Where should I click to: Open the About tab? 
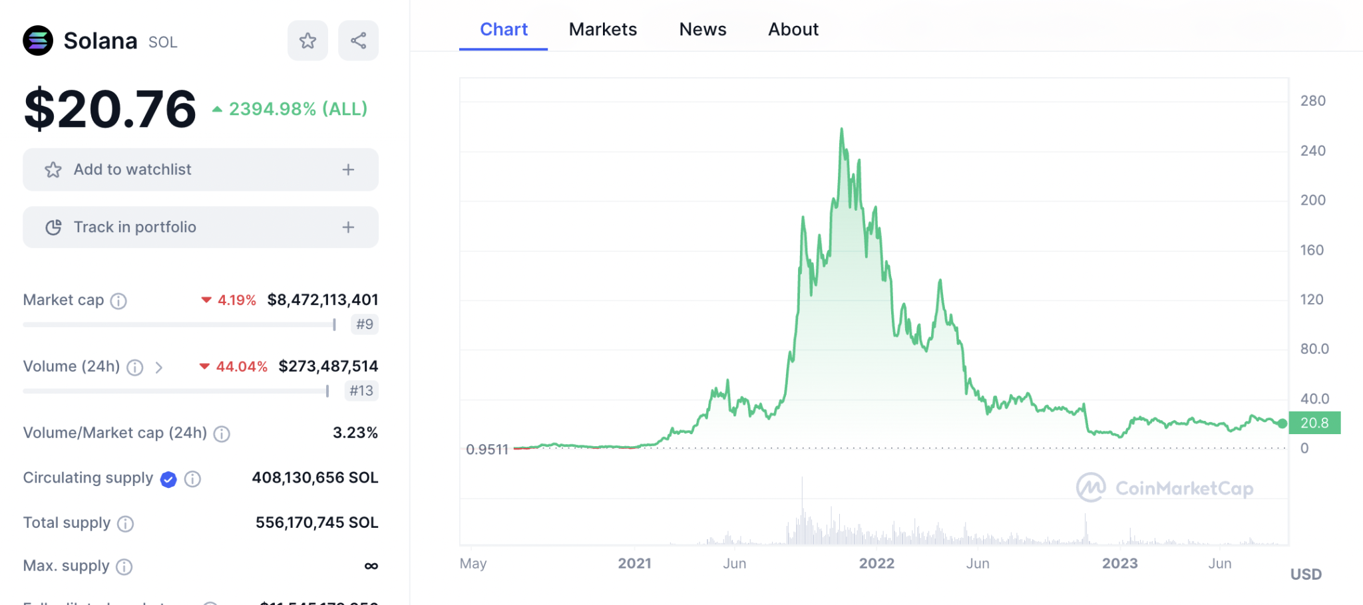click(x=793, y=29)
